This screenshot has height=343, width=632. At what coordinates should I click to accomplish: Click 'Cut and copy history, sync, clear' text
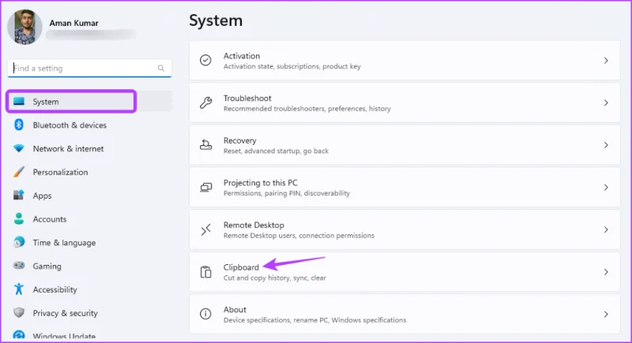[x=274, y=278]
